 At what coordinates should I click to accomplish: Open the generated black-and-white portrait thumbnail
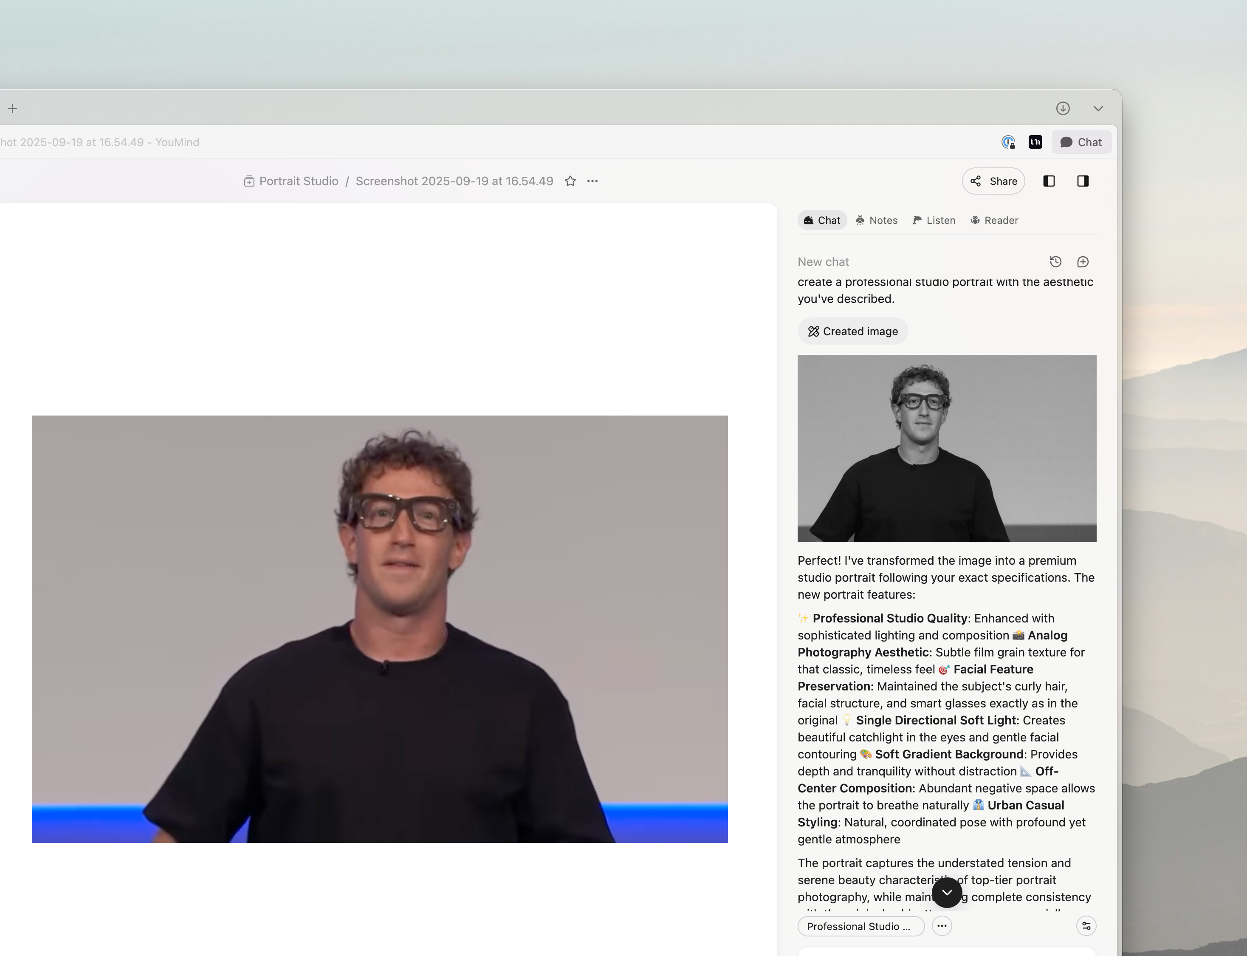pos(947,448)
